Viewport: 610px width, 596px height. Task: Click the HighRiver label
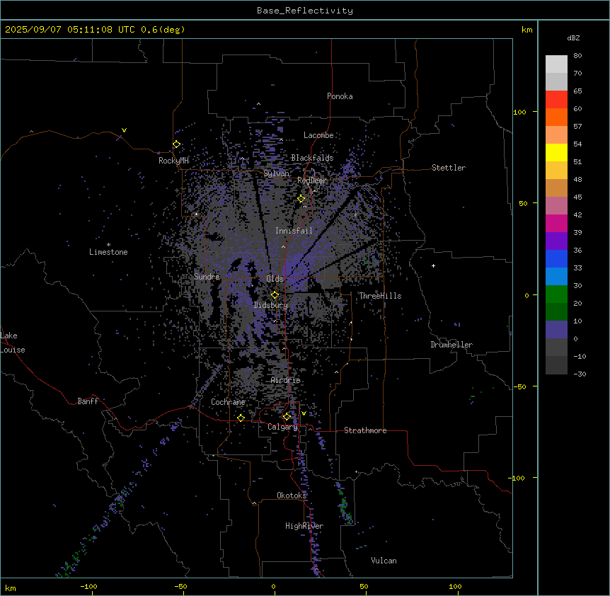coord(304,526)
